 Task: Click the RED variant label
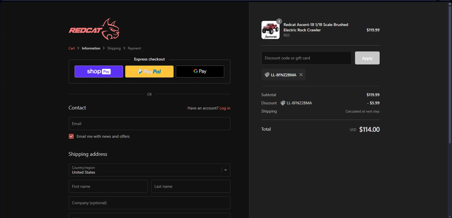tap(287, 35)
